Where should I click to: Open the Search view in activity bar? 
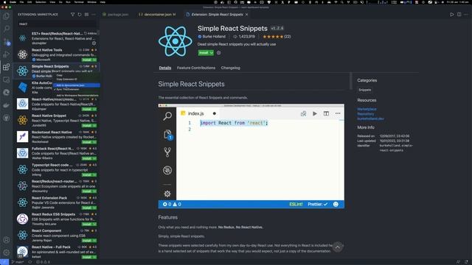click(x=7, y=29)
